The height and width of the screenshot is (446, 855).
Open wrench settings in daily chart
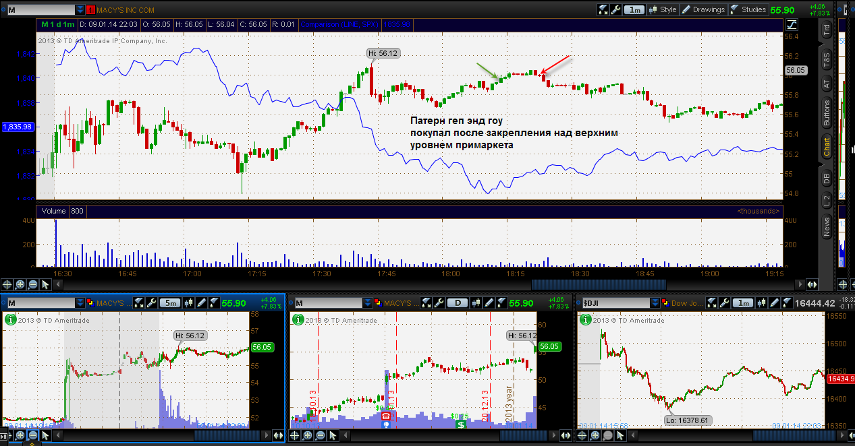tap(439, 302)
